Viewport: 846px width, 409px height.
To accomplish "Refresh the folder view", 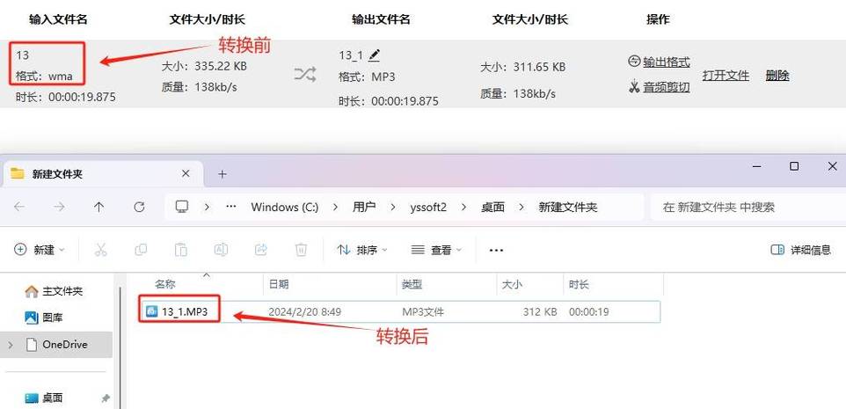I will pyautogui.click(x=139, y=207).
